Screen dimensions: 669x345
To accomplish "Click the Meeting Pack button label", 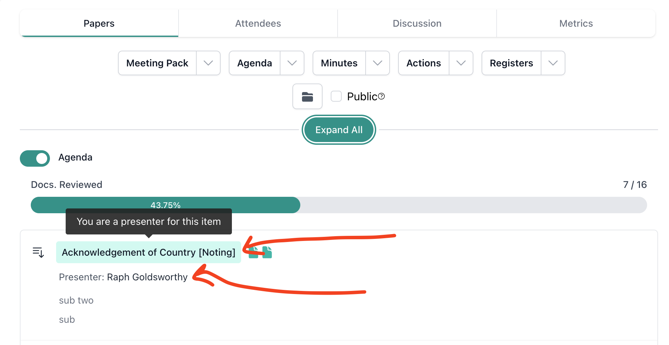I will pyautogui.click(x=157, y=63).
